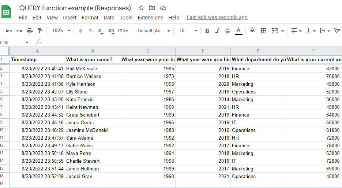Select cell with Phil McKenzie
The image size is (342, 188).
pos(93,69)
